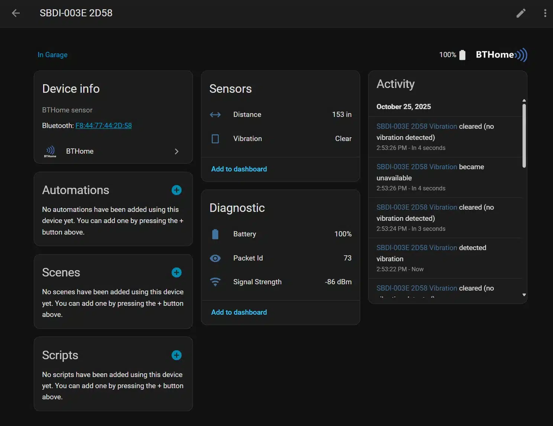Click the pencil edit device icon
The image size is (553, 426).
click(x=521, y=13)
